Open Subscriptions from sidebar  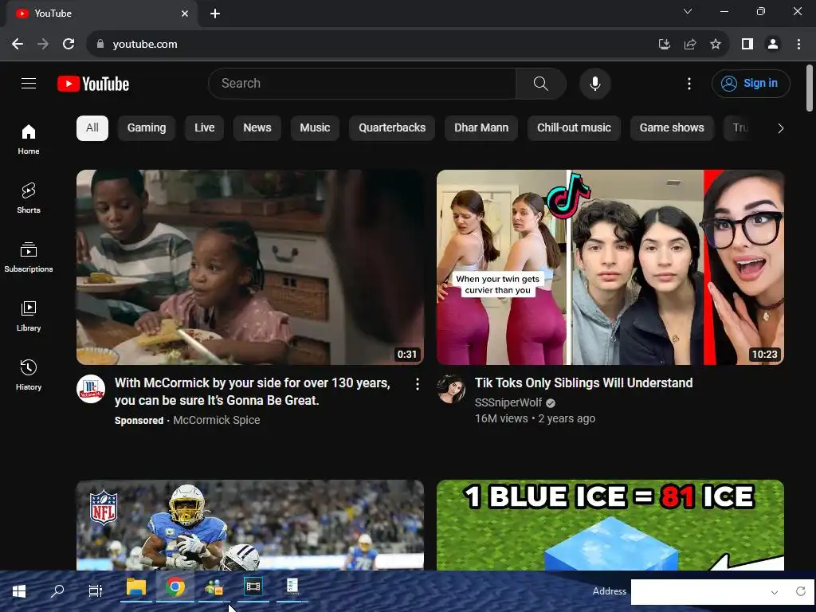click(x=29, y=257)
